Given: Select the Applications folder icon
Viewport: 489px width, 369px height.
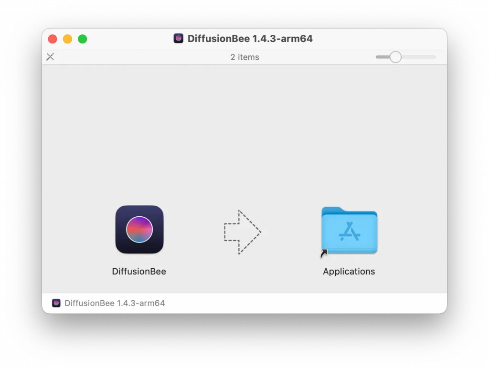Looking at the screenshot, I should tap(349, 231).
